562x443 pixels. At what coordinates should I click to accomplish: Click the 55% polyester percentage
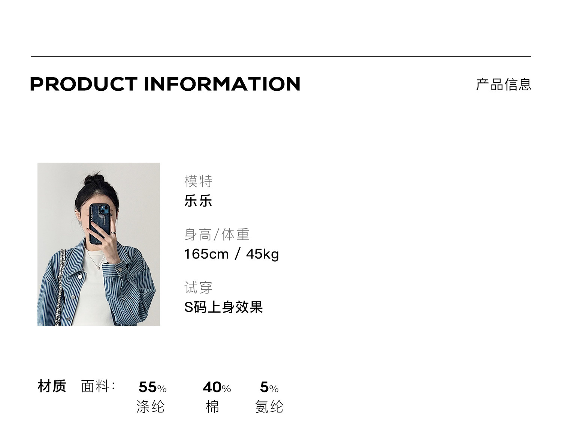point(152,387)
